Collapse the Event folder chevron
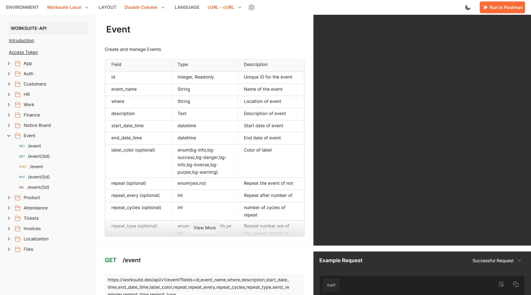The image size is (531, 295). point(9,136)
